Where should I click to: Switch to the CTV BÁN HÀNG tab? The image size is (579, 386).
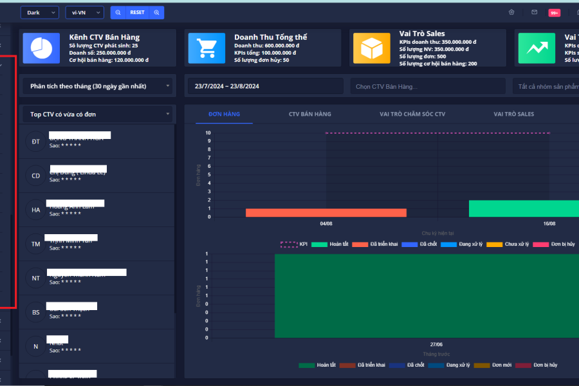pyautogui.click(x=309, y=114)
